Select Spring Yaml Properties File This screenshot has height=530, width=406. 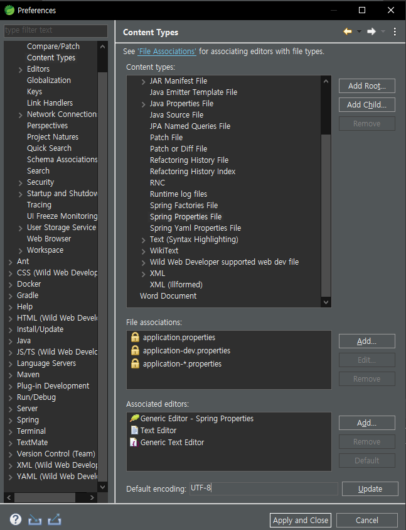point(195,228)
